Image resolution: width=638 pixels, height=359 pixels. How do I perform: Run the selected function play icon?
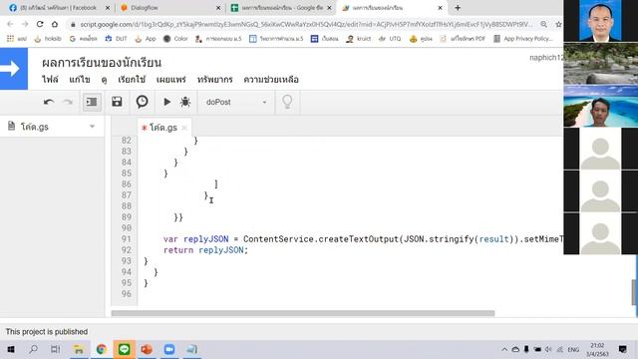166,102
